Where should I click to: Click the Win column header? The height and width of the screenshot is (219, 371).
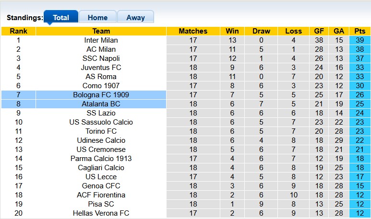(x=232, y=31)
